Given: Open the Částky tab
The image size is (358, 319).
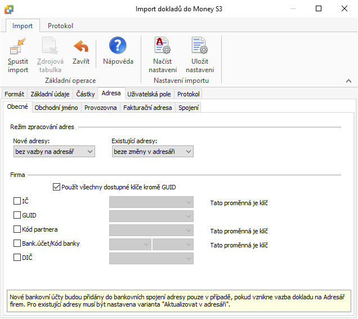Looking at the screenshot, I should (86, 94).
